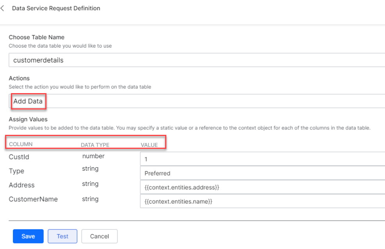Click the Data Service Request Definition title

pyautogui.click(x=56, y=8)
